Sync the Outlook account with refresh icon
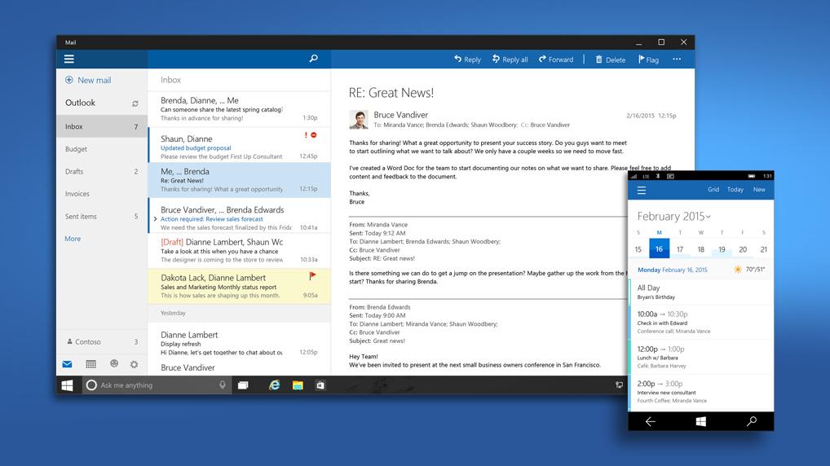Image resolution: width=830 pixels, height=466 pixels. (135, 103)
